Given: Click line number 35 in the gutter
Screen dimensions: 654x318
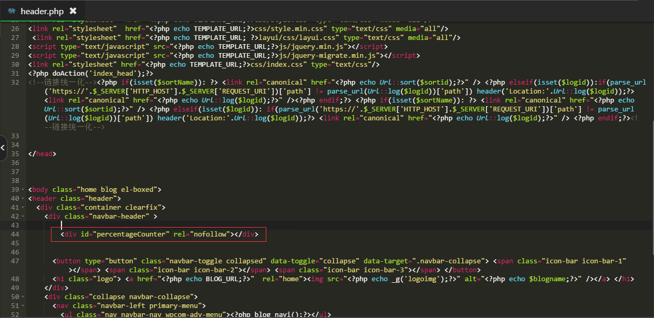Looking at the screenshot, I should [x=15, y=153].
